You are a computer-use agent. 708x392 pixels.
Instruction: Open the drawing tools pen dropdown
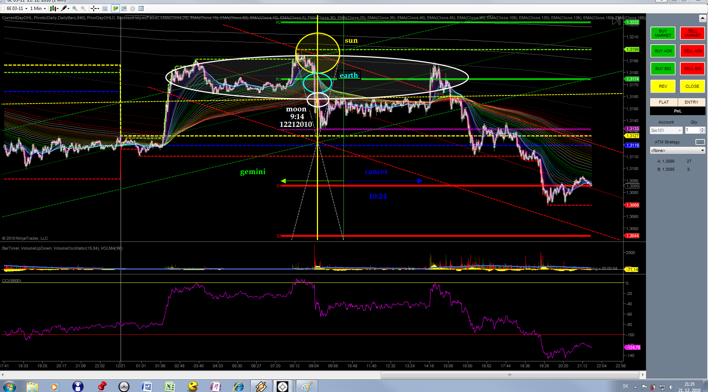[x=65, y=8]
